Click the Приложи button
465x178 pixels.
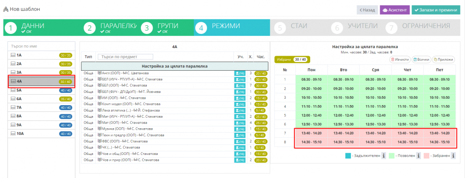[443, 59]
